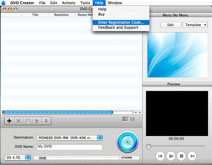Click the plus add-file button
Screen dimensions: 212x165
pos(9,121)
